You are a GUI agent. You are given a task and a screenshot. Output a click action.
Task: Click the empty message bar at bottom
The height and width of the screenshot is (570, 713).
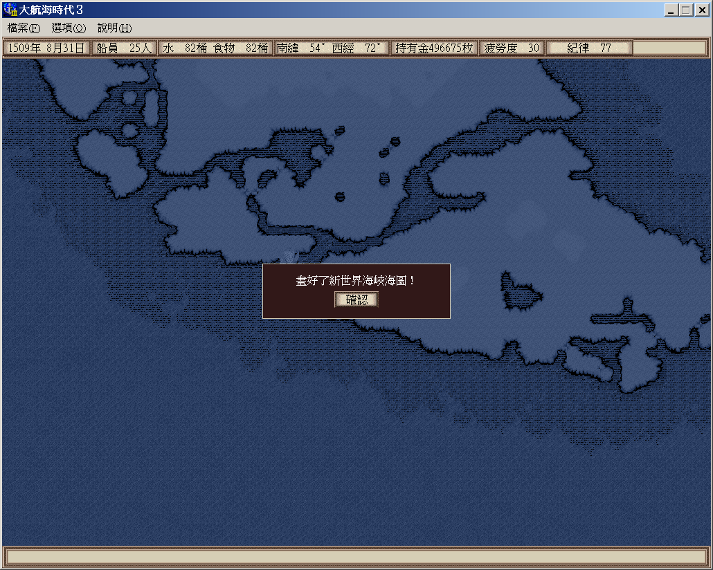point(356,557)
